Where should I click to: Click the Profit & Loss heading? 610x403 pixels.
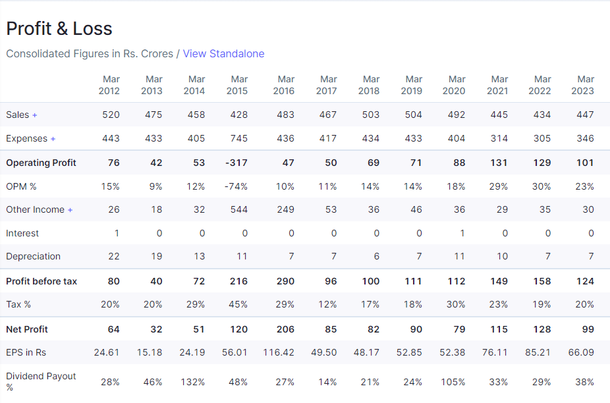pos(59,29)
